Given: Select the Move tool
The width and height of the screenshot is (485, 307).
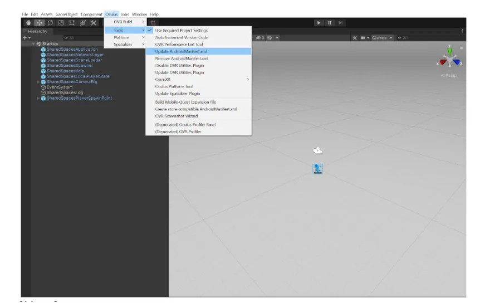Looking at the screenshot, I should point(40,23).
